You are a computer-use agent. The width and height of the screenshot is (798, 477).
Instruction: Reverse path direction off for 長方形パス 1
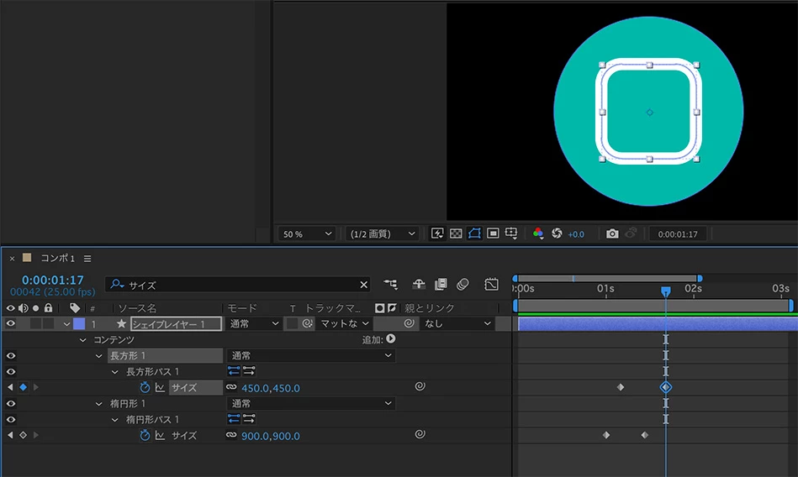(249, 370)
